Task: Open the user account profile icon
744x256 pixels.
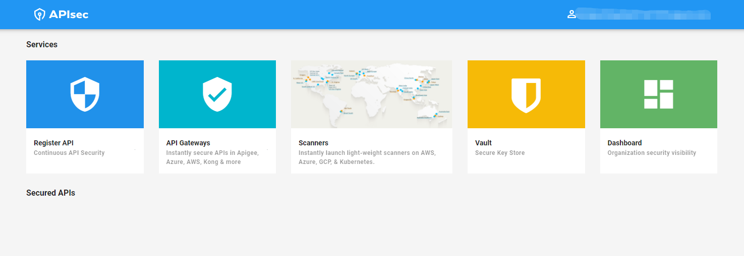Action: pos(571,14)
